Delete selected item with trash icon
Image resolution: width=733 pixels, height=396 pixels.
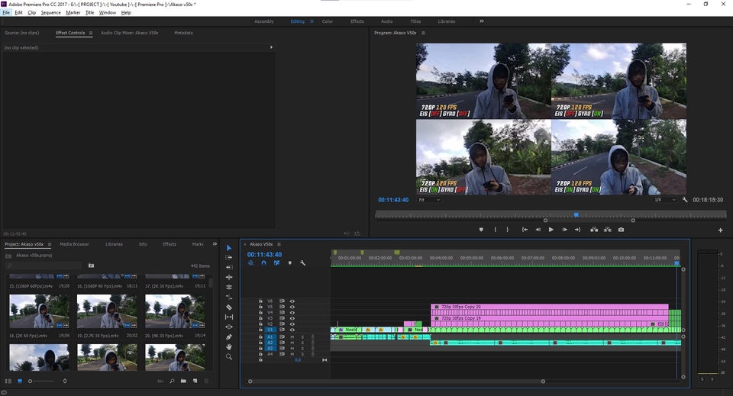pos(206,381)
